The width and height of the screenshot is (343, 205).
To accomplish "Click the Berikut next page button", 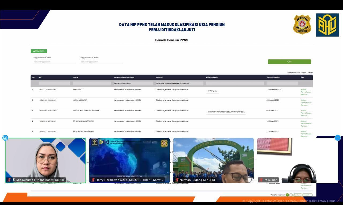I will click(x=297, y=195).
